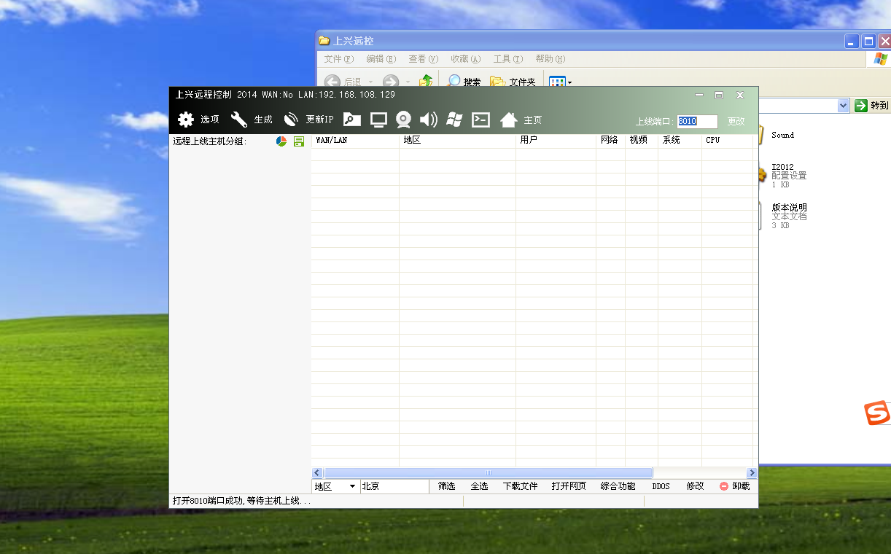Select the Sound item in Explorer
Image resolution: width=891 pixels, height=554 pixels.
[782, 135]
